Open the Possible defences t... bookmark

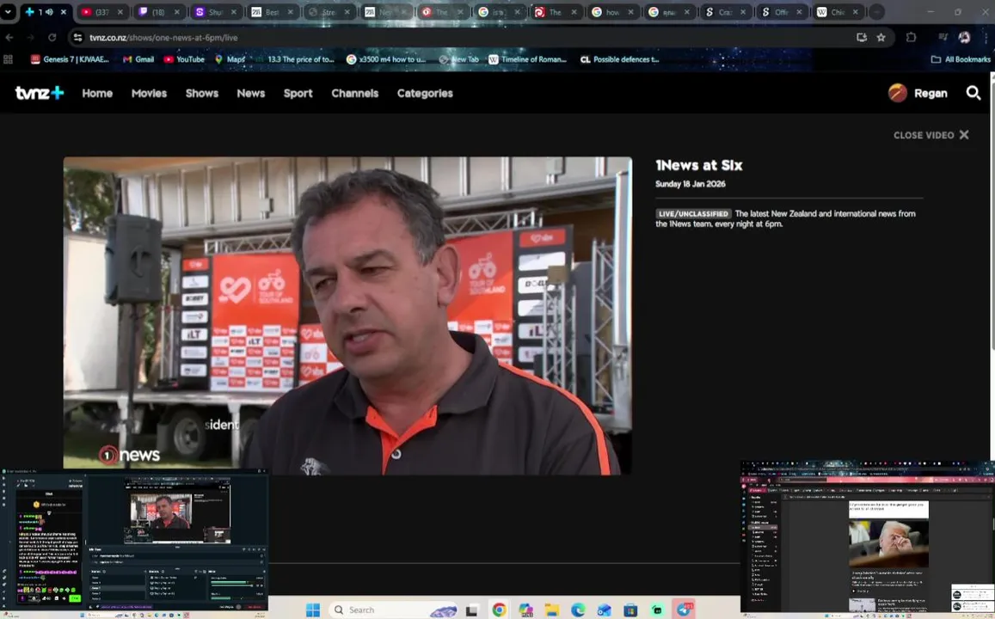pos(619,59)
